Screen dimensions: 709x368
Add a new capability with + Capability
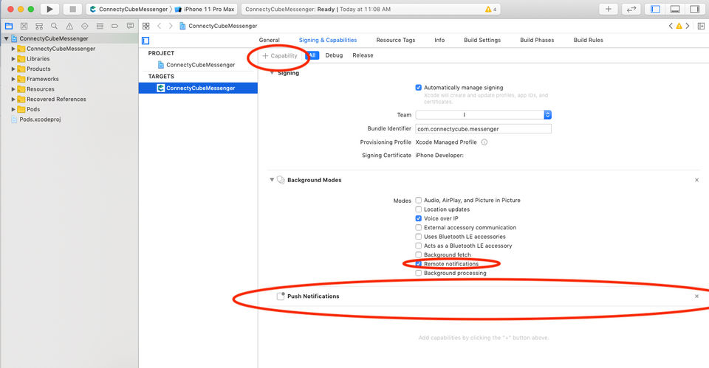click(x=280, y=55)
